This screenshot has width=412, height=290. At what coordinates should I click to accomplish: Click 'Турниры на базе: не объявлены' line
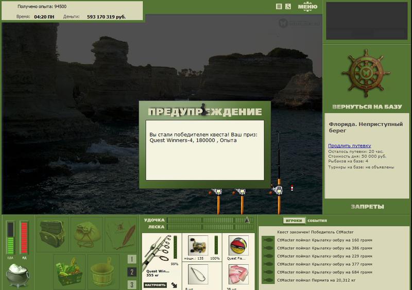coord(361,167)
